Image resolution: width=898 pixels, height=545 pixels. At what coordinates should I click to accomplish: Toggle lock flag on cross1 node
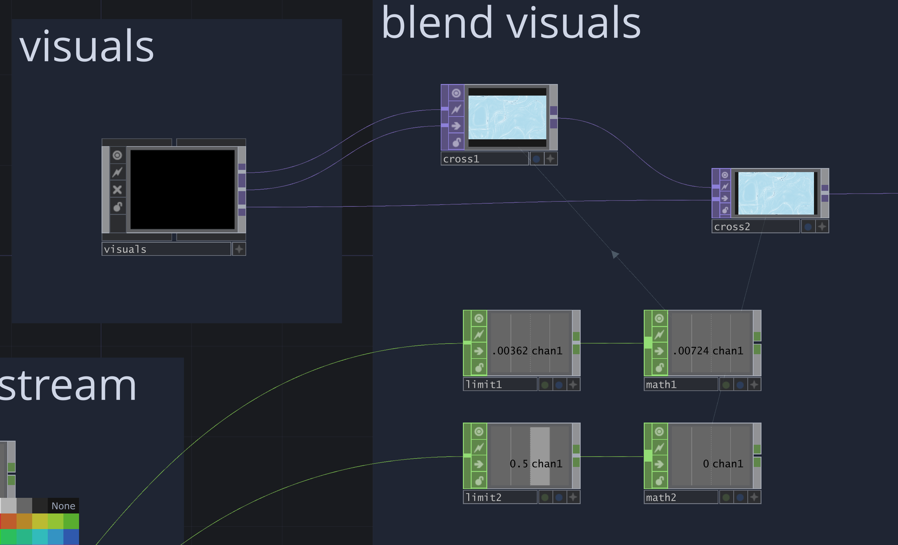point(456,142)
